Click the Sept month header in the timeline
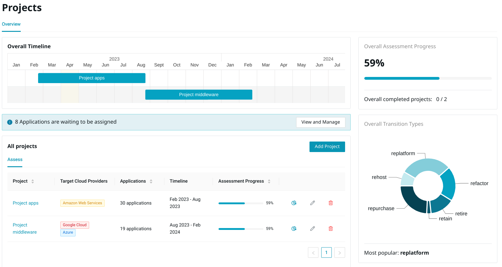 pyautogui.click(x=159, y=65)
